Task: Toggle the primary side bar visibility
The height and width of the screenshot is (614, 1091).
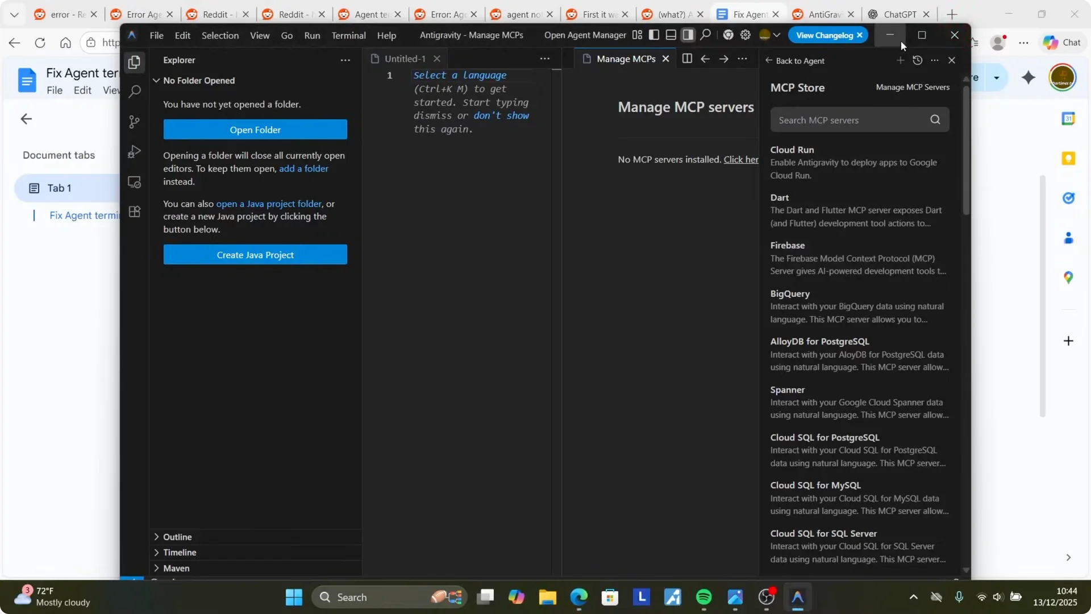Action: pos(654,35)
